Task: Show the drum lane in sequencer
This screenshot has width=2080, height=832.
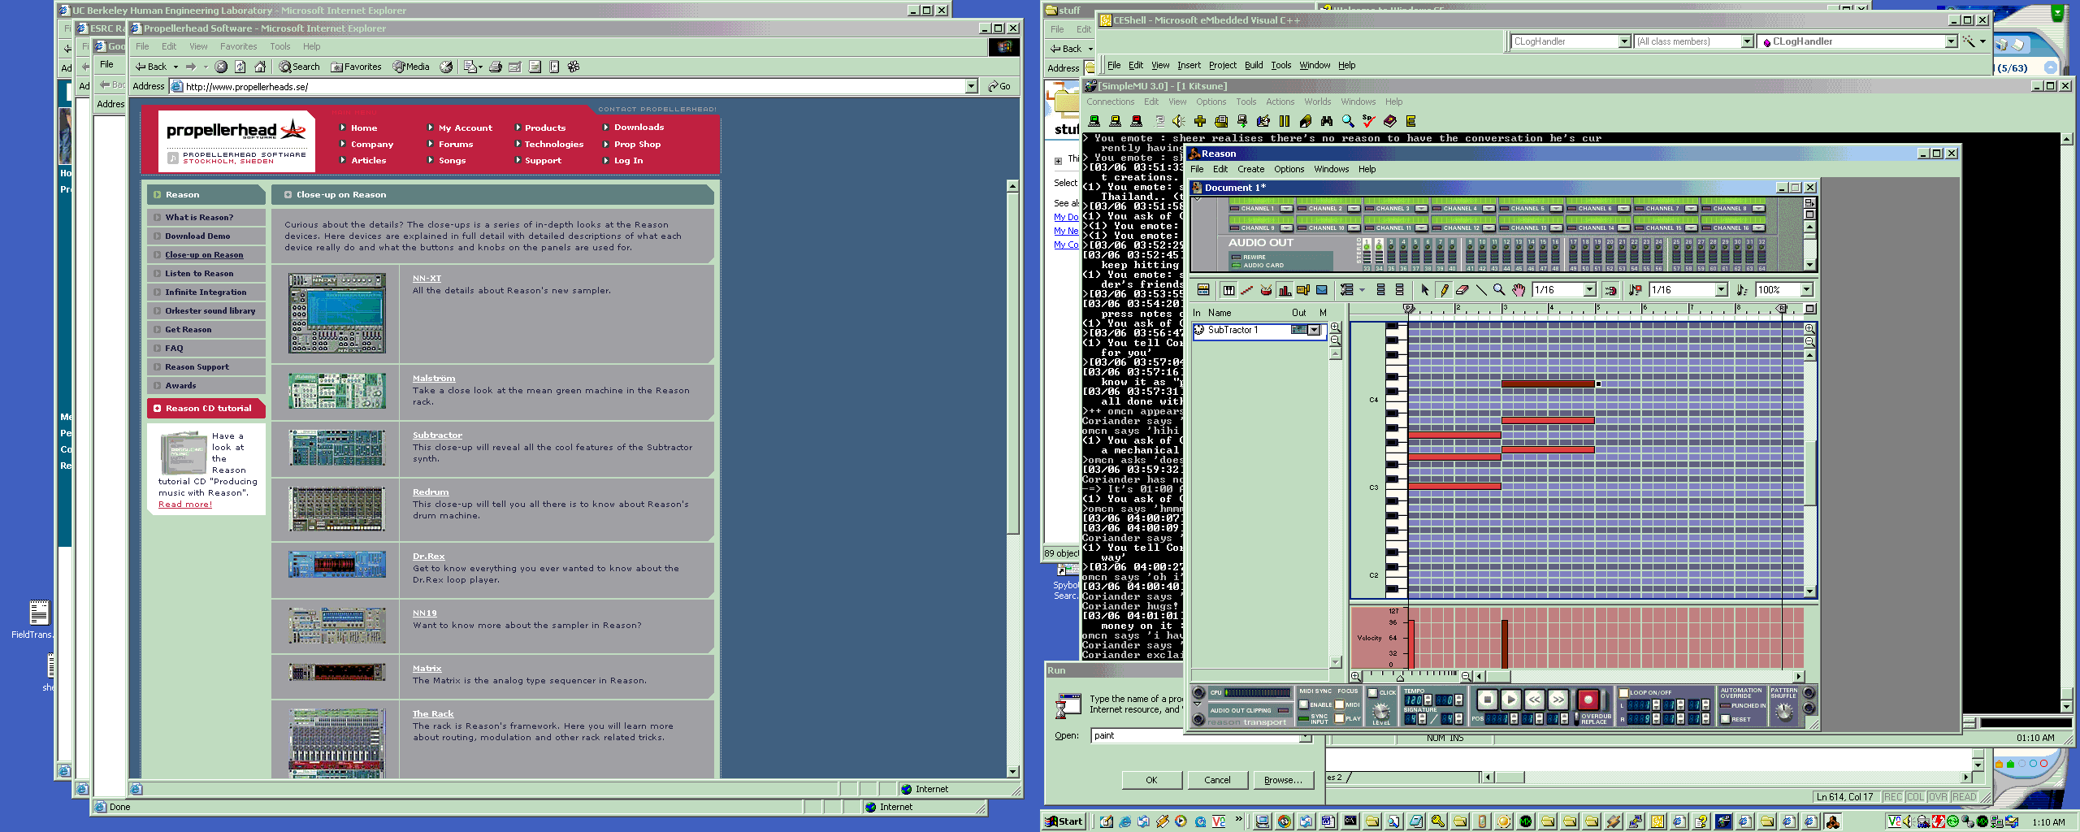Action: (x=1266, y=289)
